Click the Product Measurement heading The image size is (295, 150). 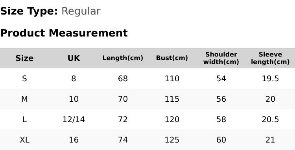(64, 33)
